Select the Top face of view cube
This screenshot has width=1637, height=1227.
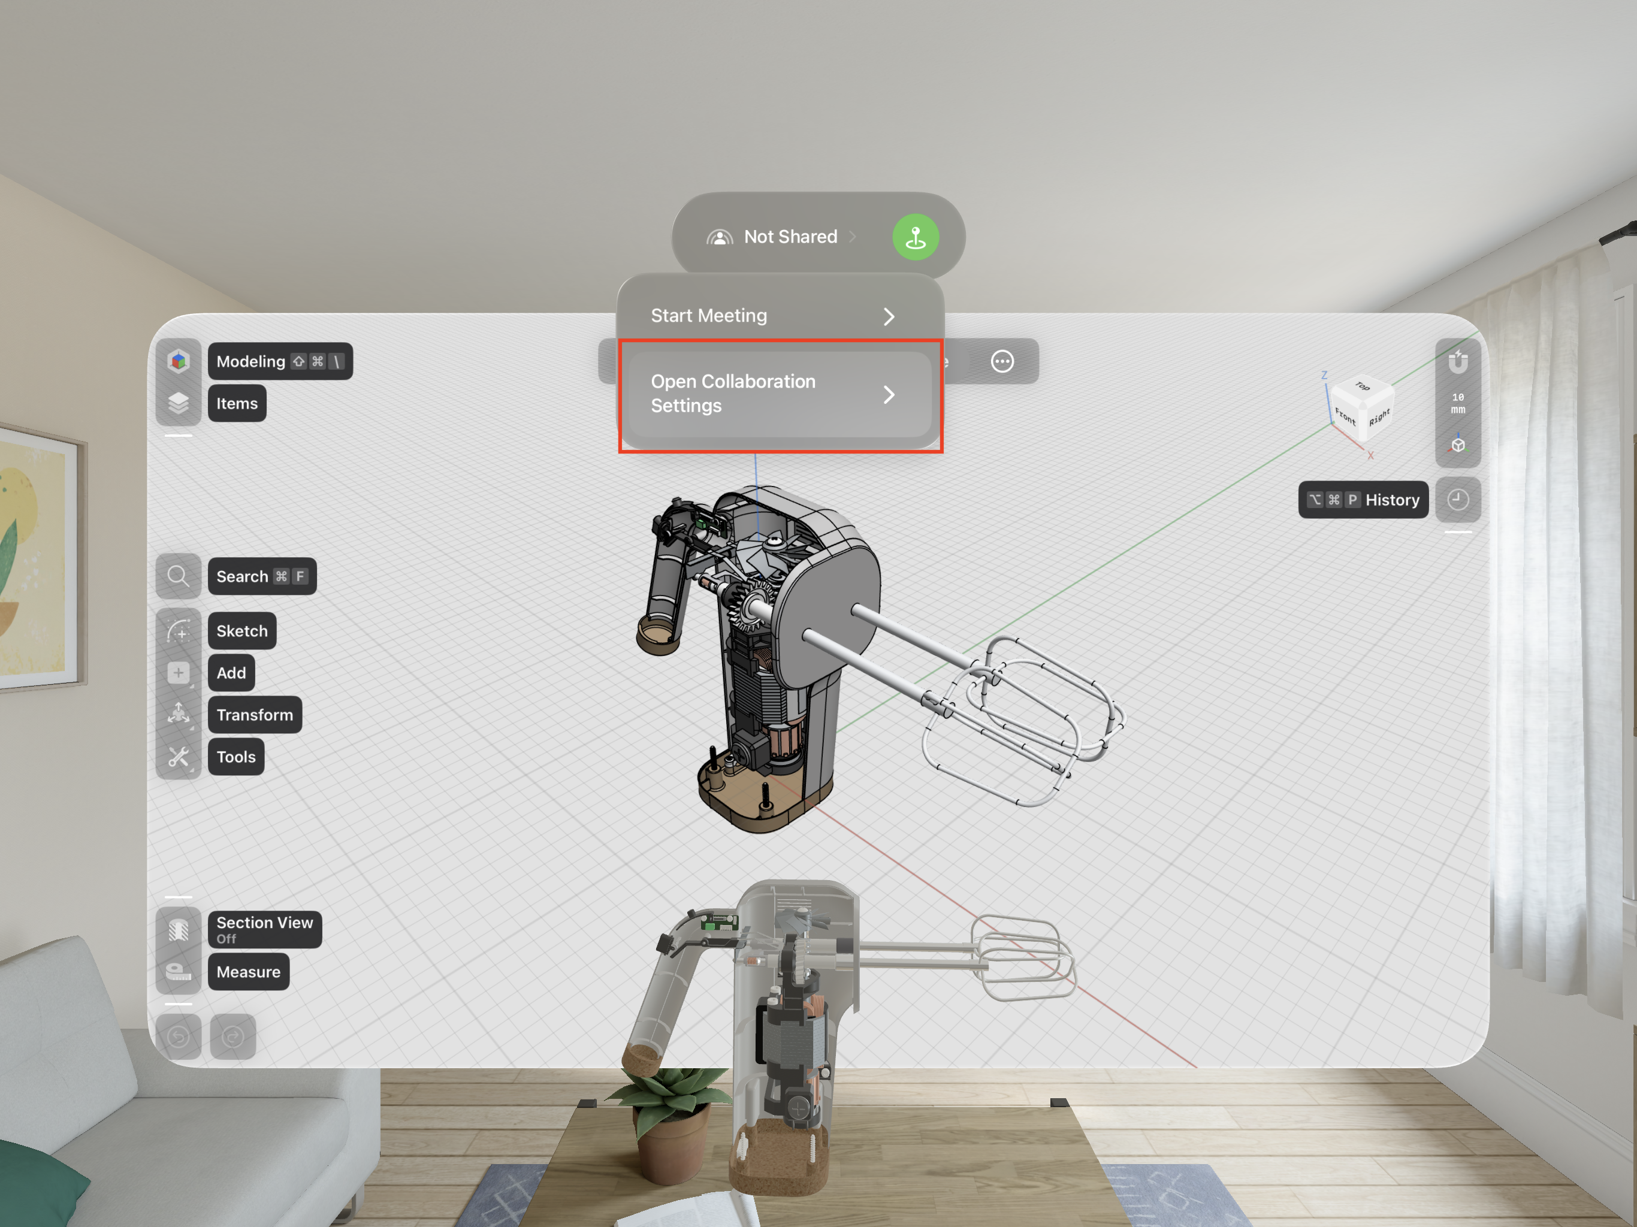pos(1363,386)
